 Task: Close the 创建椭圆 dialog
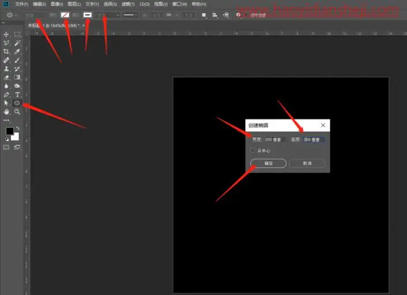point(323,125)
